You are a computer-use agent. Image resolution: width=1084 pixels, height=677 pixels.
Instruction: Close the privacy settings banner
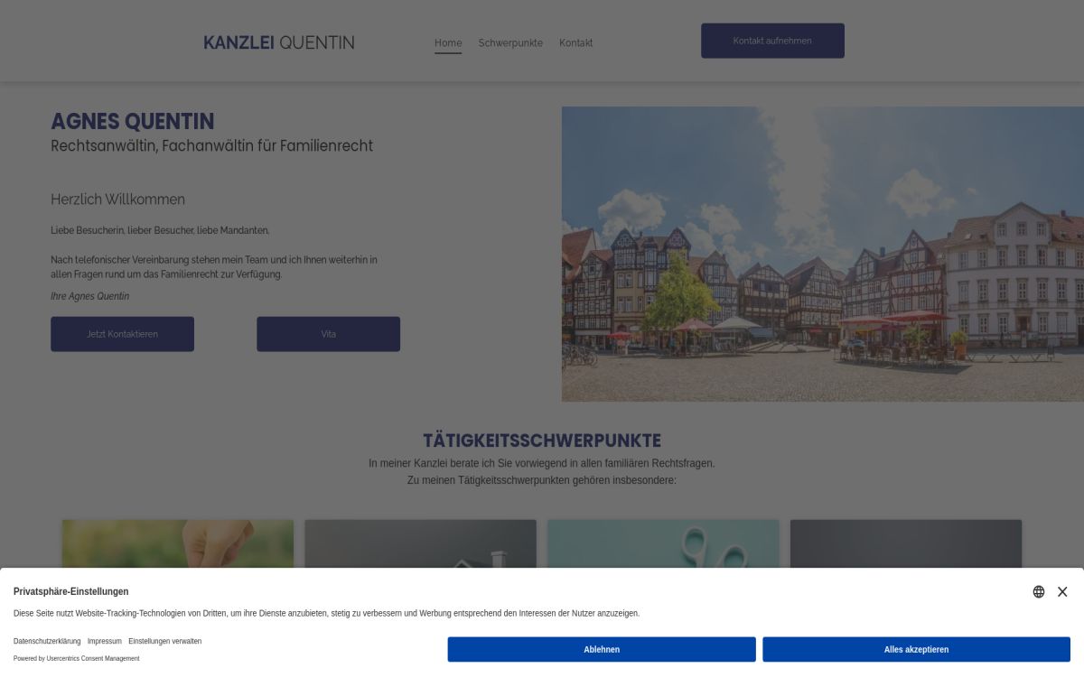pos(1062,592)
